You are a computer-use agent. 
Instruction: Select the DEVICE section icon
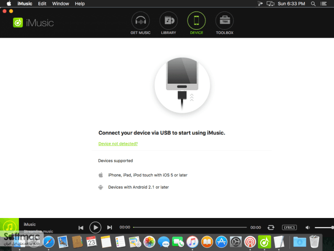196,21
